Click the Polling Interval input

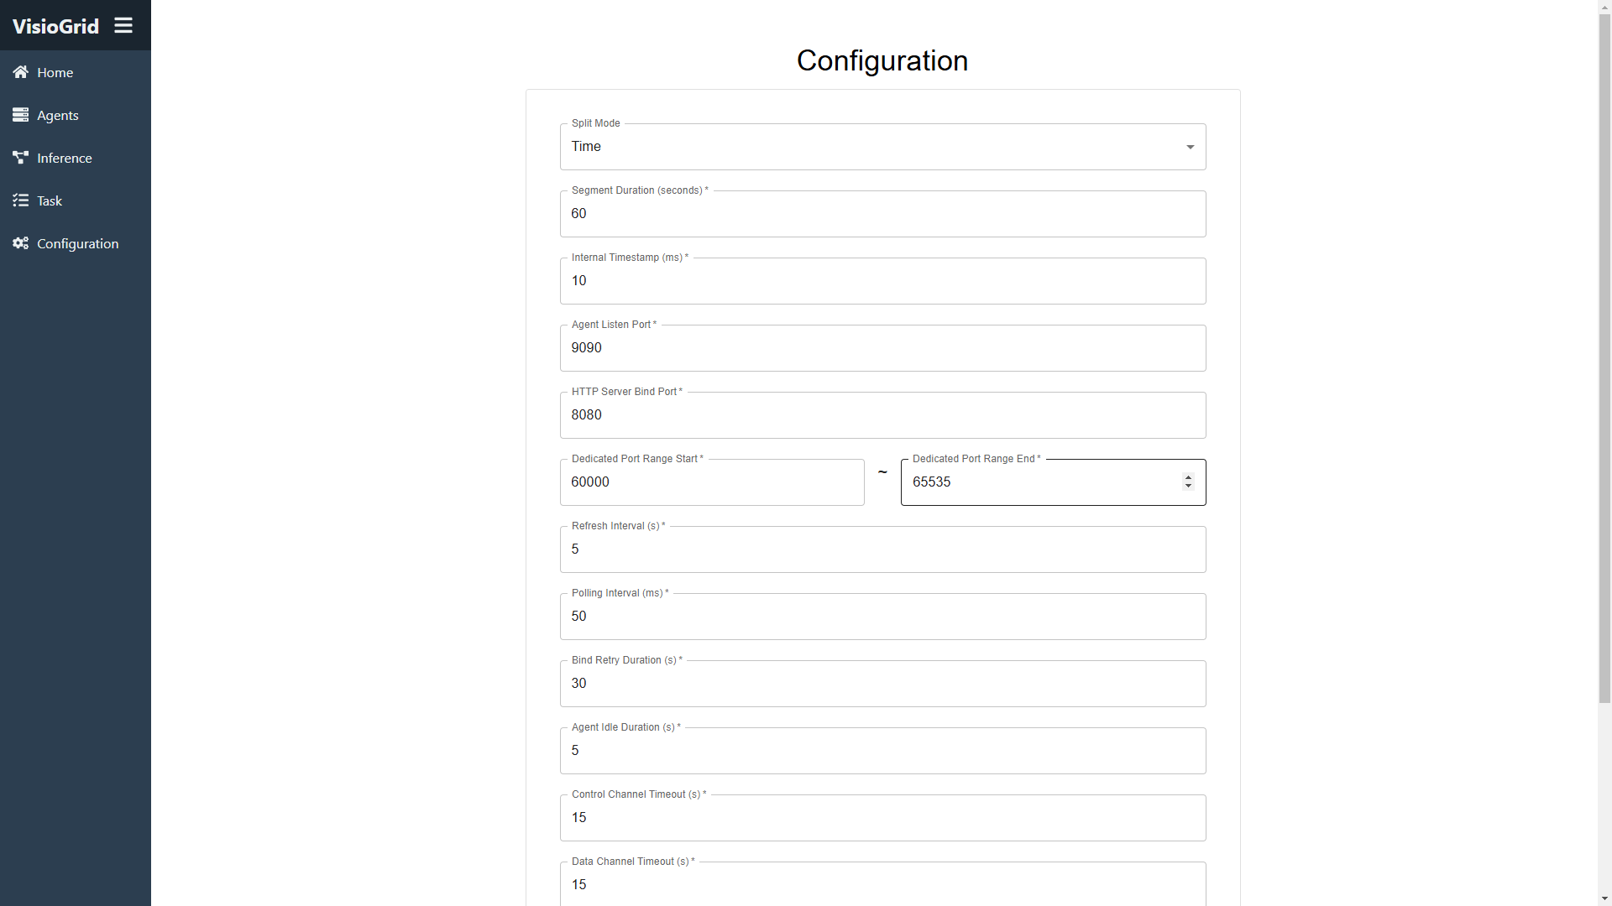(882, 617)
